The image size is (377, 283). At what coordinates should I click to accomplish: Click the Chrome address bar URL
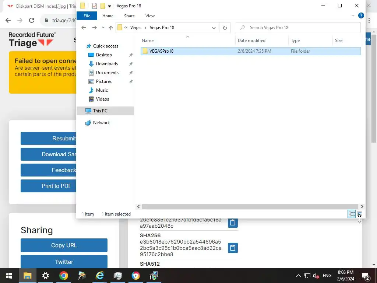pyautogui.click(x=64, y=20)
